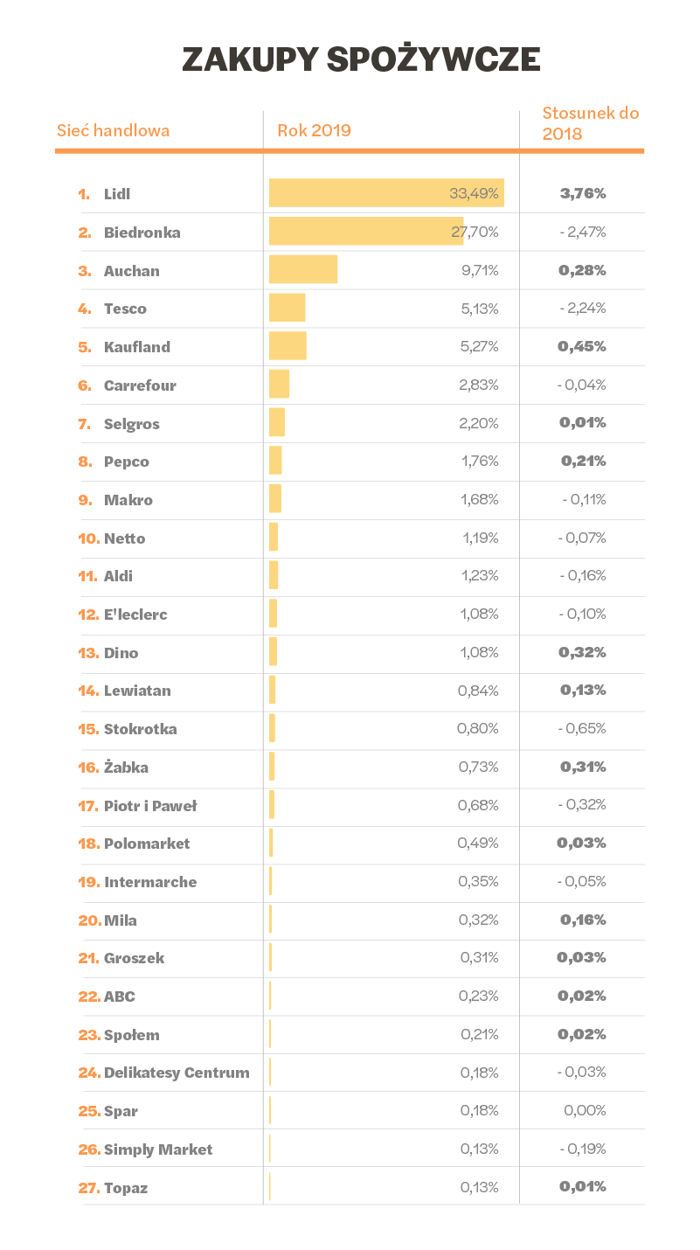Click the Piotr i Paweł label
Viewport: 700px width, 1250px height.
pyautogui.click(x=149, y=806)
